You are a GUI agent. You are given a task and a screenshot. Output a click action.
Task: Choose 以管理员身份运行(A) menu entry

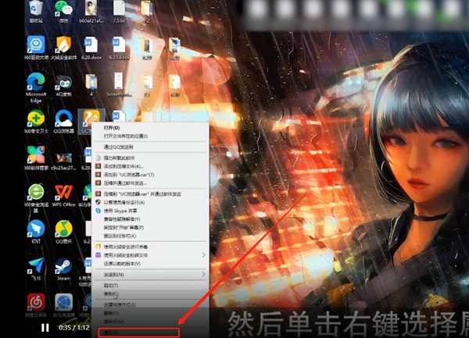coord(150,202)
